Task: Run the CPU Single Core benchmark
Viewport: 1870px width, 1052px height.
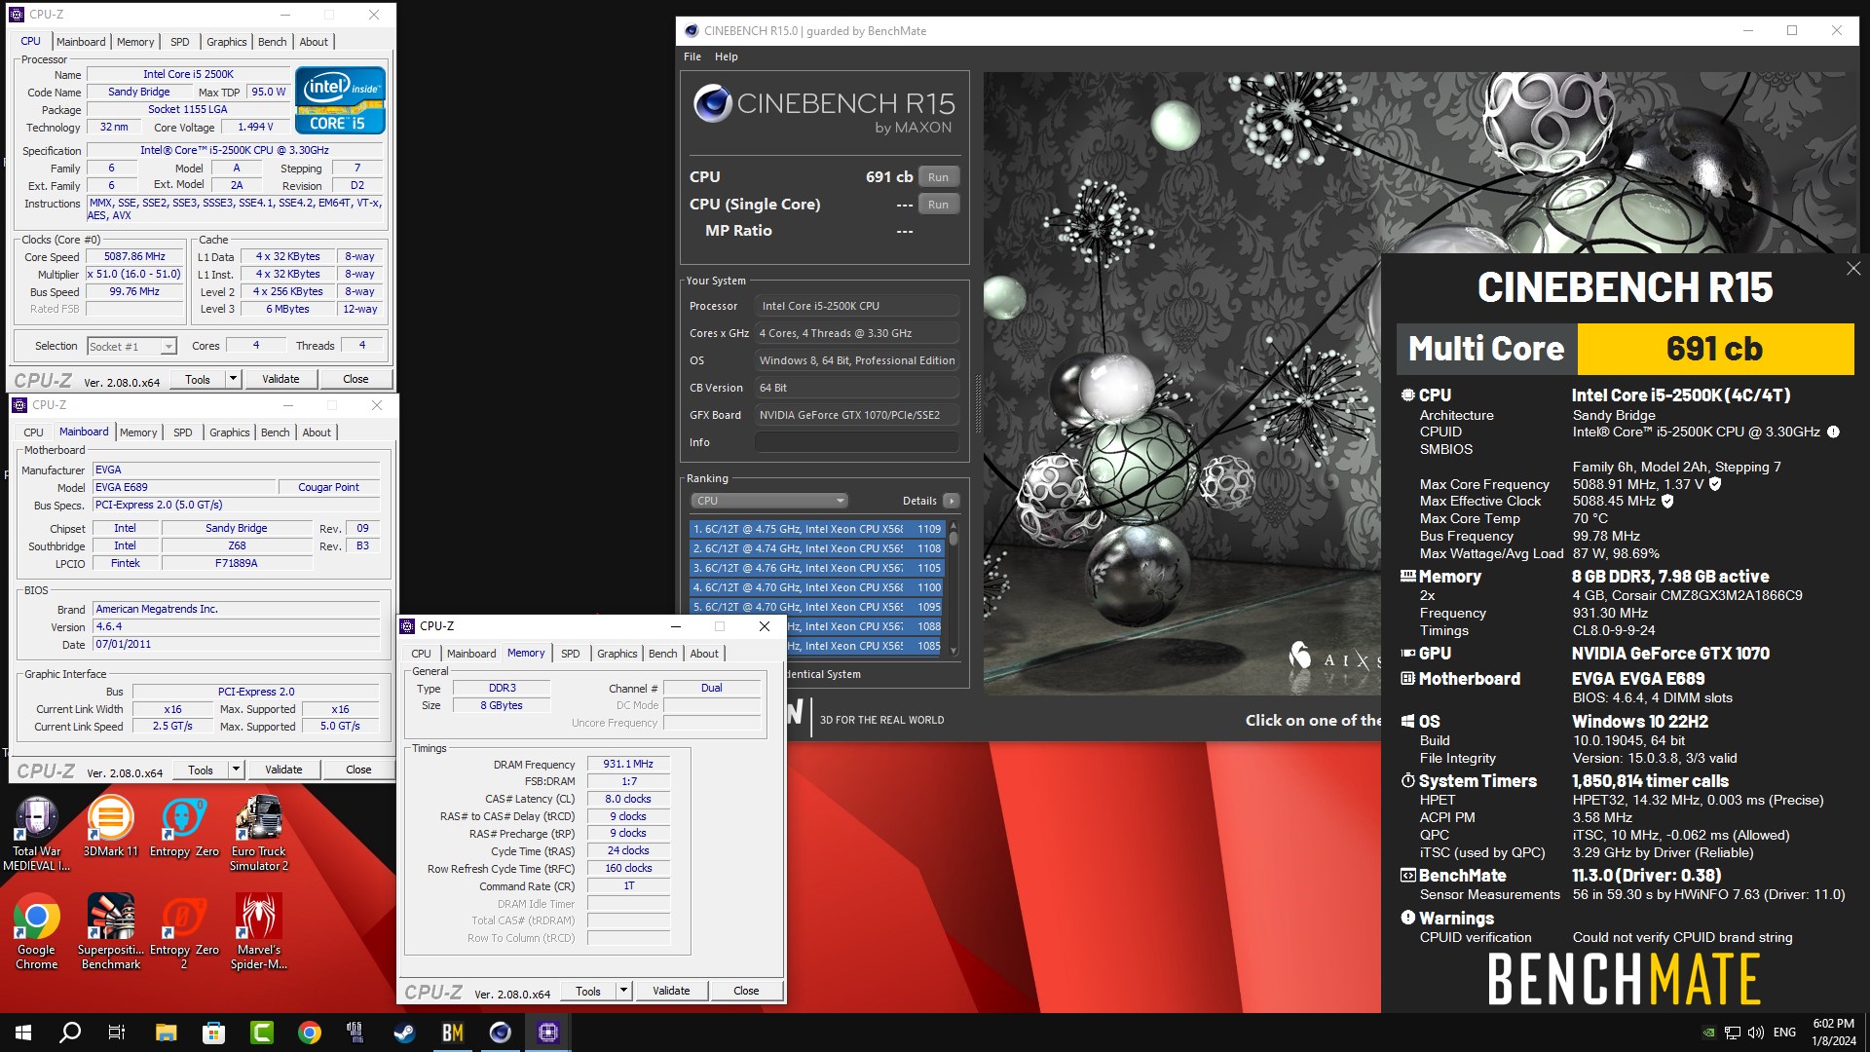Action: tap(938, 205)
